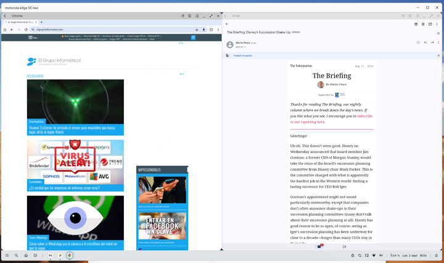
Task: Star the Briefing email
Action: point(438,33)
